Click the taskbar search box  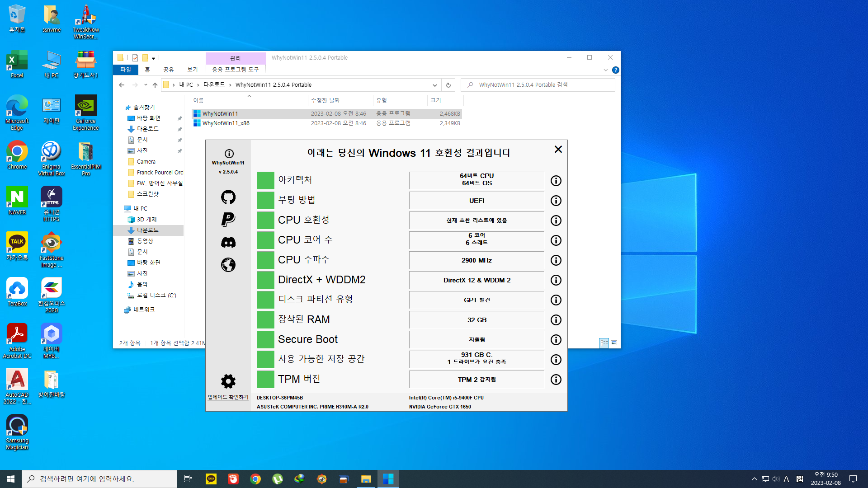tap(99, 479)
